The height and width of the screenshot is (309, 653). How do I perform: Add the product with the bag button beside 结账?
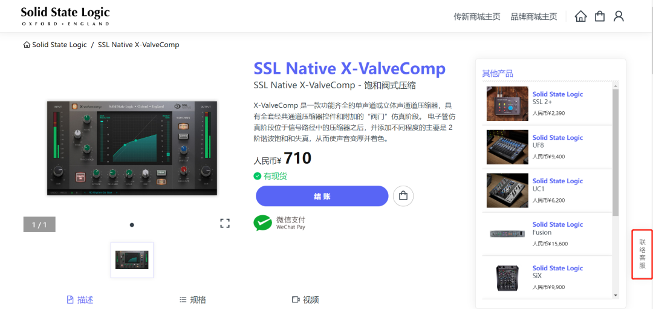(x=403, y=196)
